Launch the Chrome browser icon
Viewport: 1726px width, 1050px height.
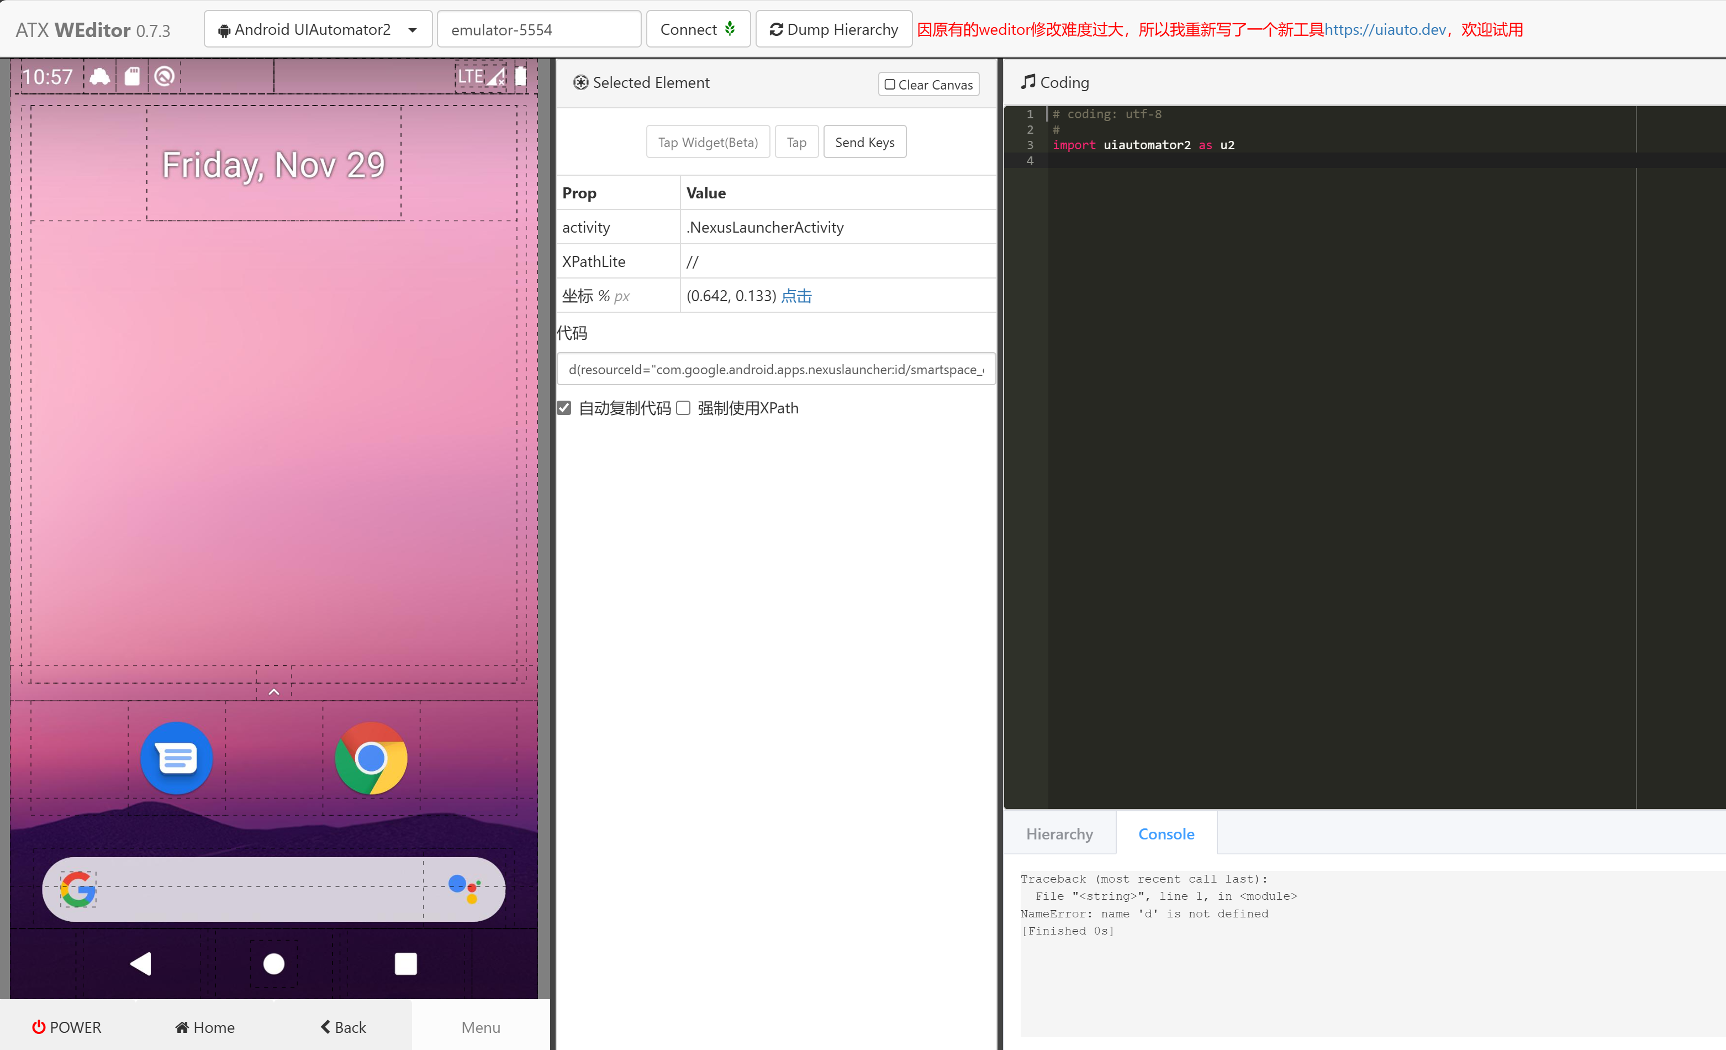click(x=371, y=758)
